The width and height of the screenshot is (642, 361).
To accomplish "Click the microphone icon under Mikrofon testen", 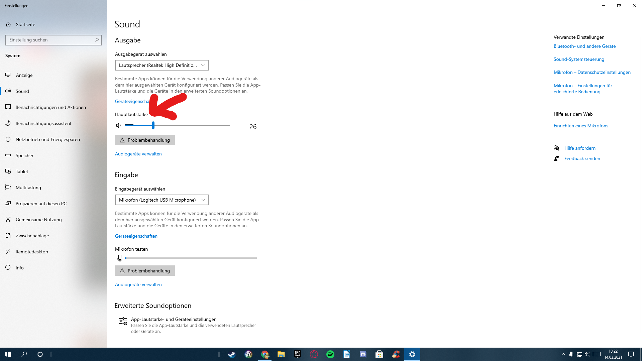I will (120, 258).
